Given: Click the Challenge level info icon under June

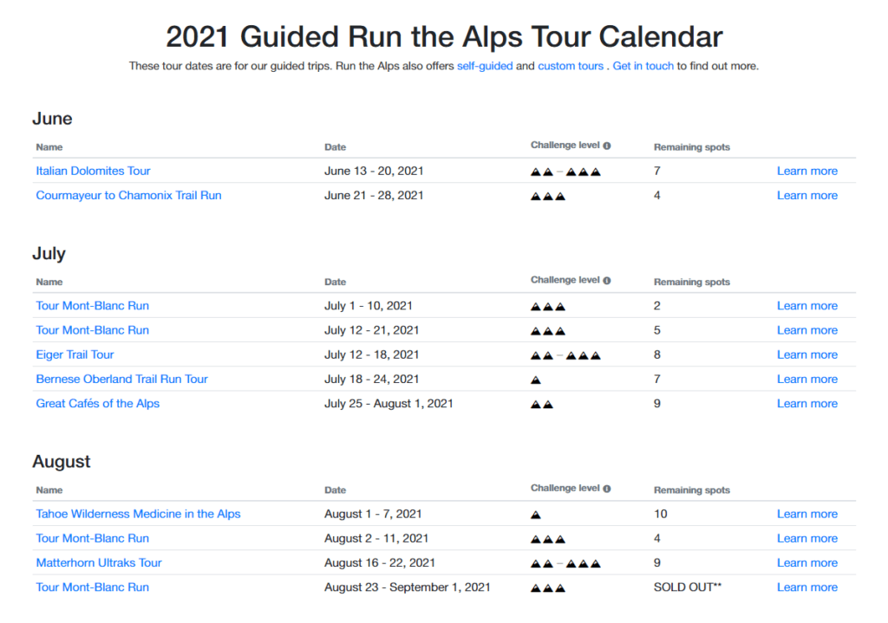Looking at the screenshot, I should point(607,146).
